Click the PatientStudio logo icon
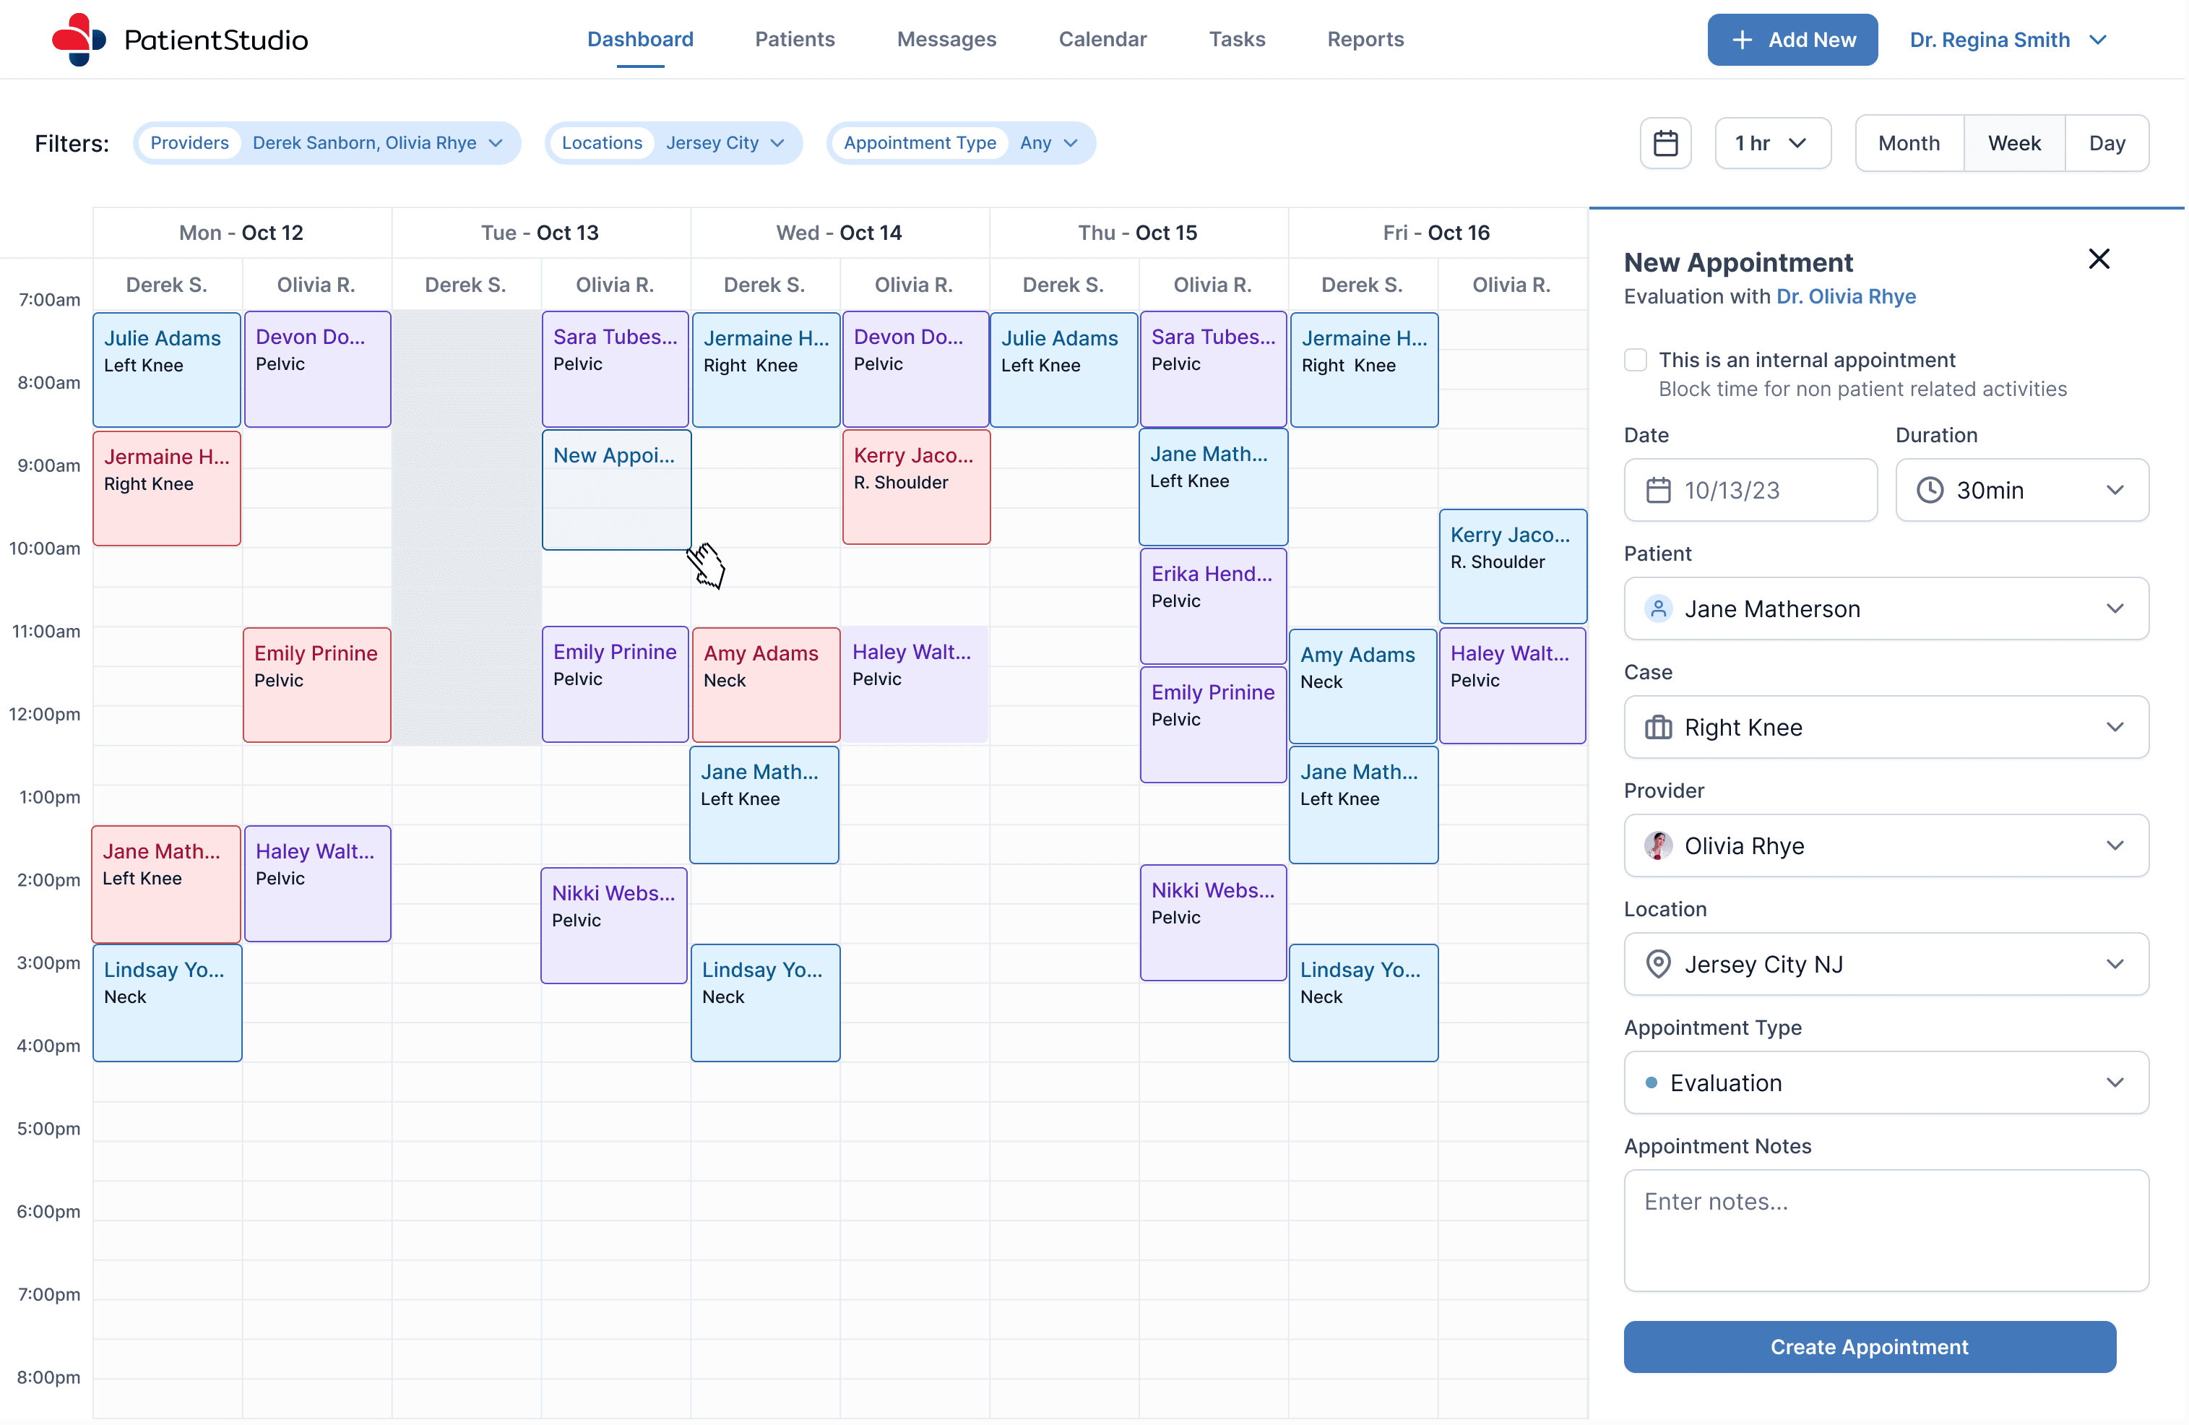The width and height of the screenshot is (2189, 1425). coord(79,40)
